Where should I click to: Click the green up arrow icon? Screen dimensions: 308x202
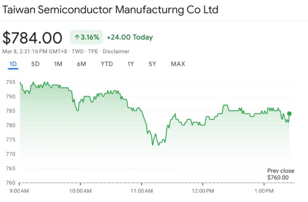tap(77, 37)
